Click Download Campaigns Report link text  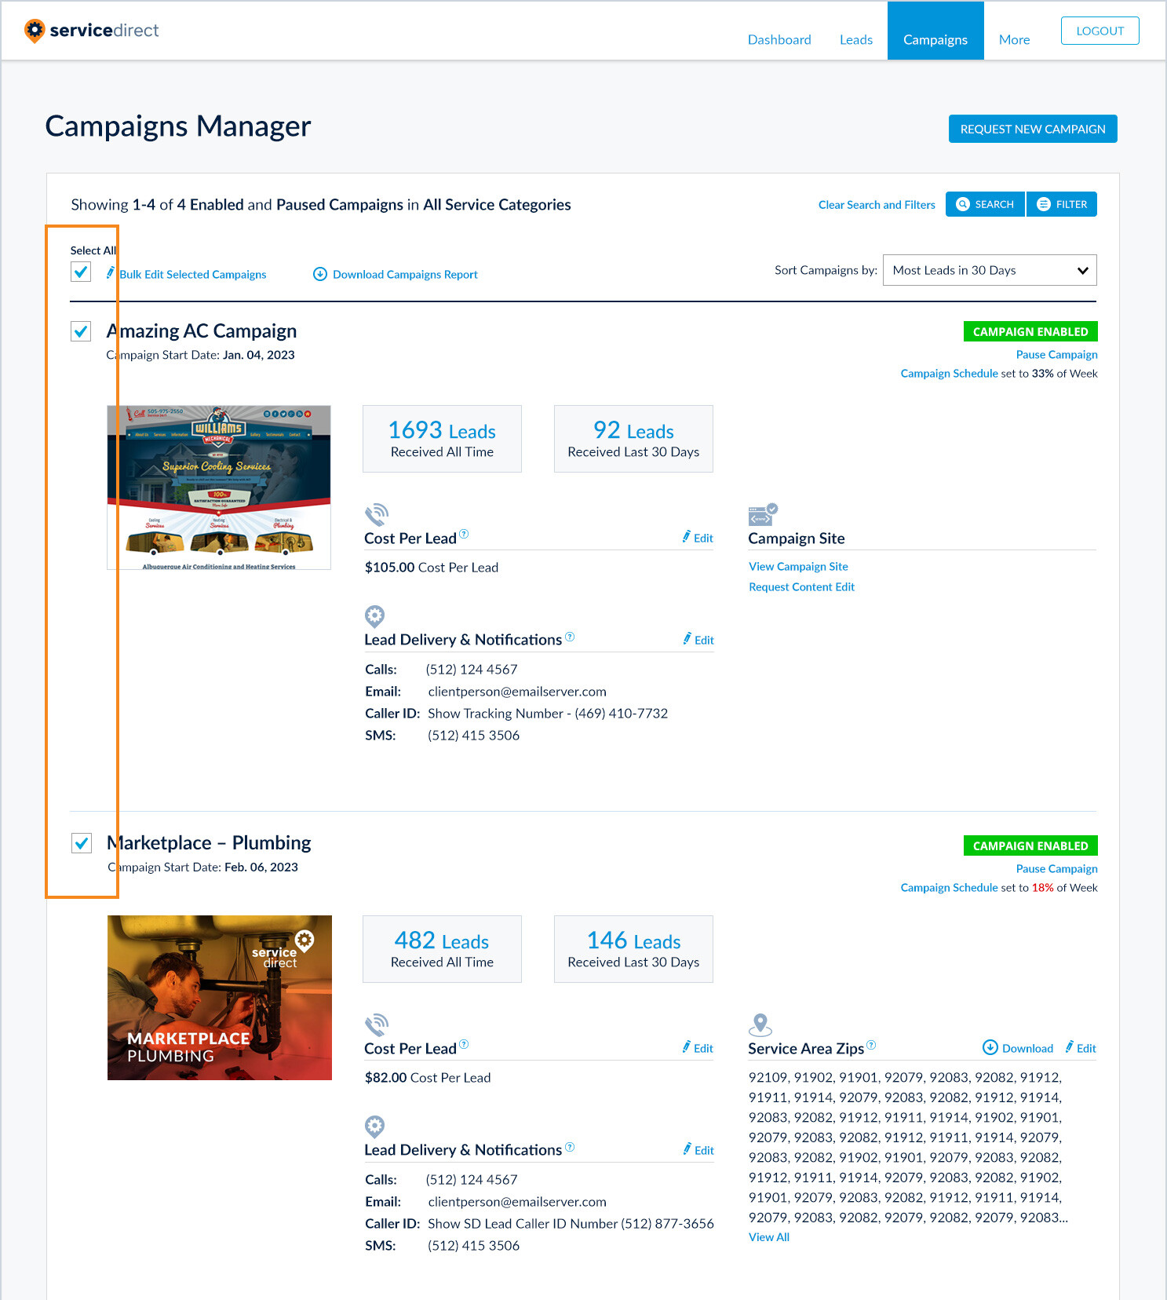click(405, 274)
